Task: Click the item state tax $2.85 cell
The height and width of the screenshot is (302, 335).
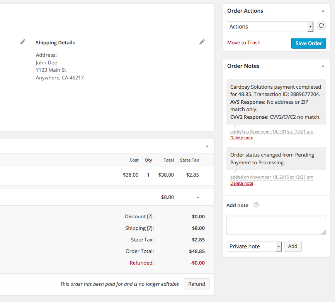Action: (x=192, y=175)
